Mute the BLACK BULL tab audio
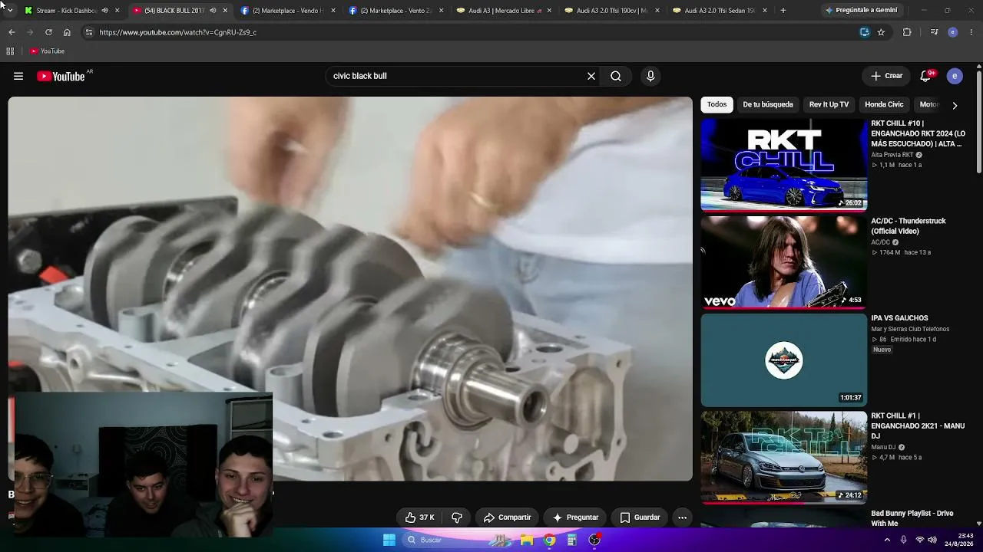Viewport: 983px width, 552px height. click(213, 11)
